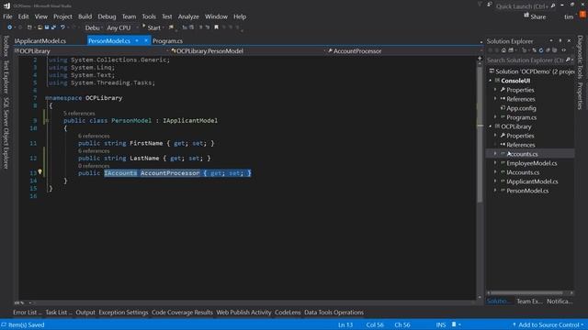Viewport: 588px width, 330px height.
Task: Open the Diagnostic Tools side tab
Action: pyautogui.click(x=580, y=57)
